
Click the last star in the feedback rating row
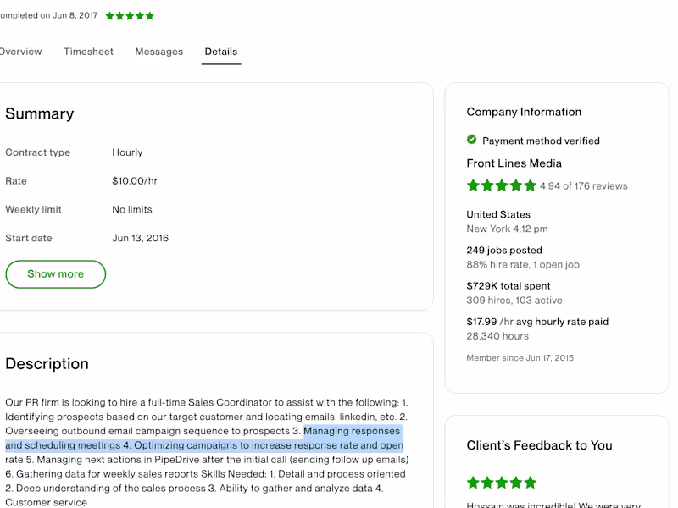coord(530,482)
